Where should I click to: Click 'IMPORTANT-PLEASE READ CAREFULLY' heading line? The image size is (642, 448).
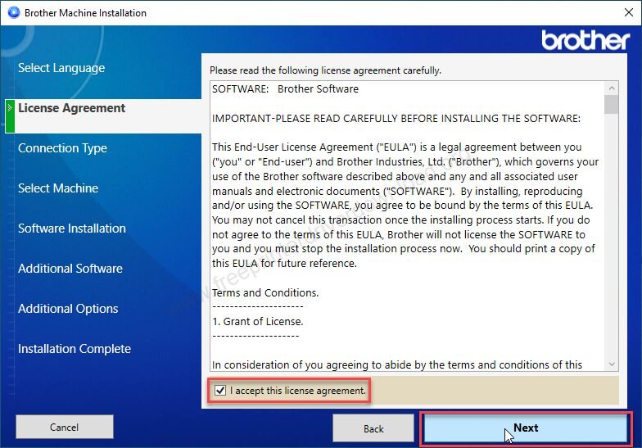coord(396,118)
